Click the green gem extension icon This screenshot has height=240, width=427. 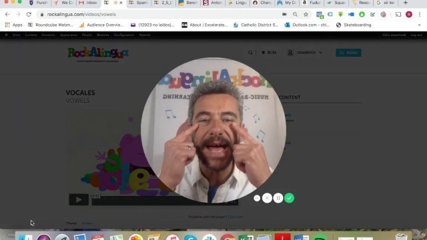(x=341, y=15)
